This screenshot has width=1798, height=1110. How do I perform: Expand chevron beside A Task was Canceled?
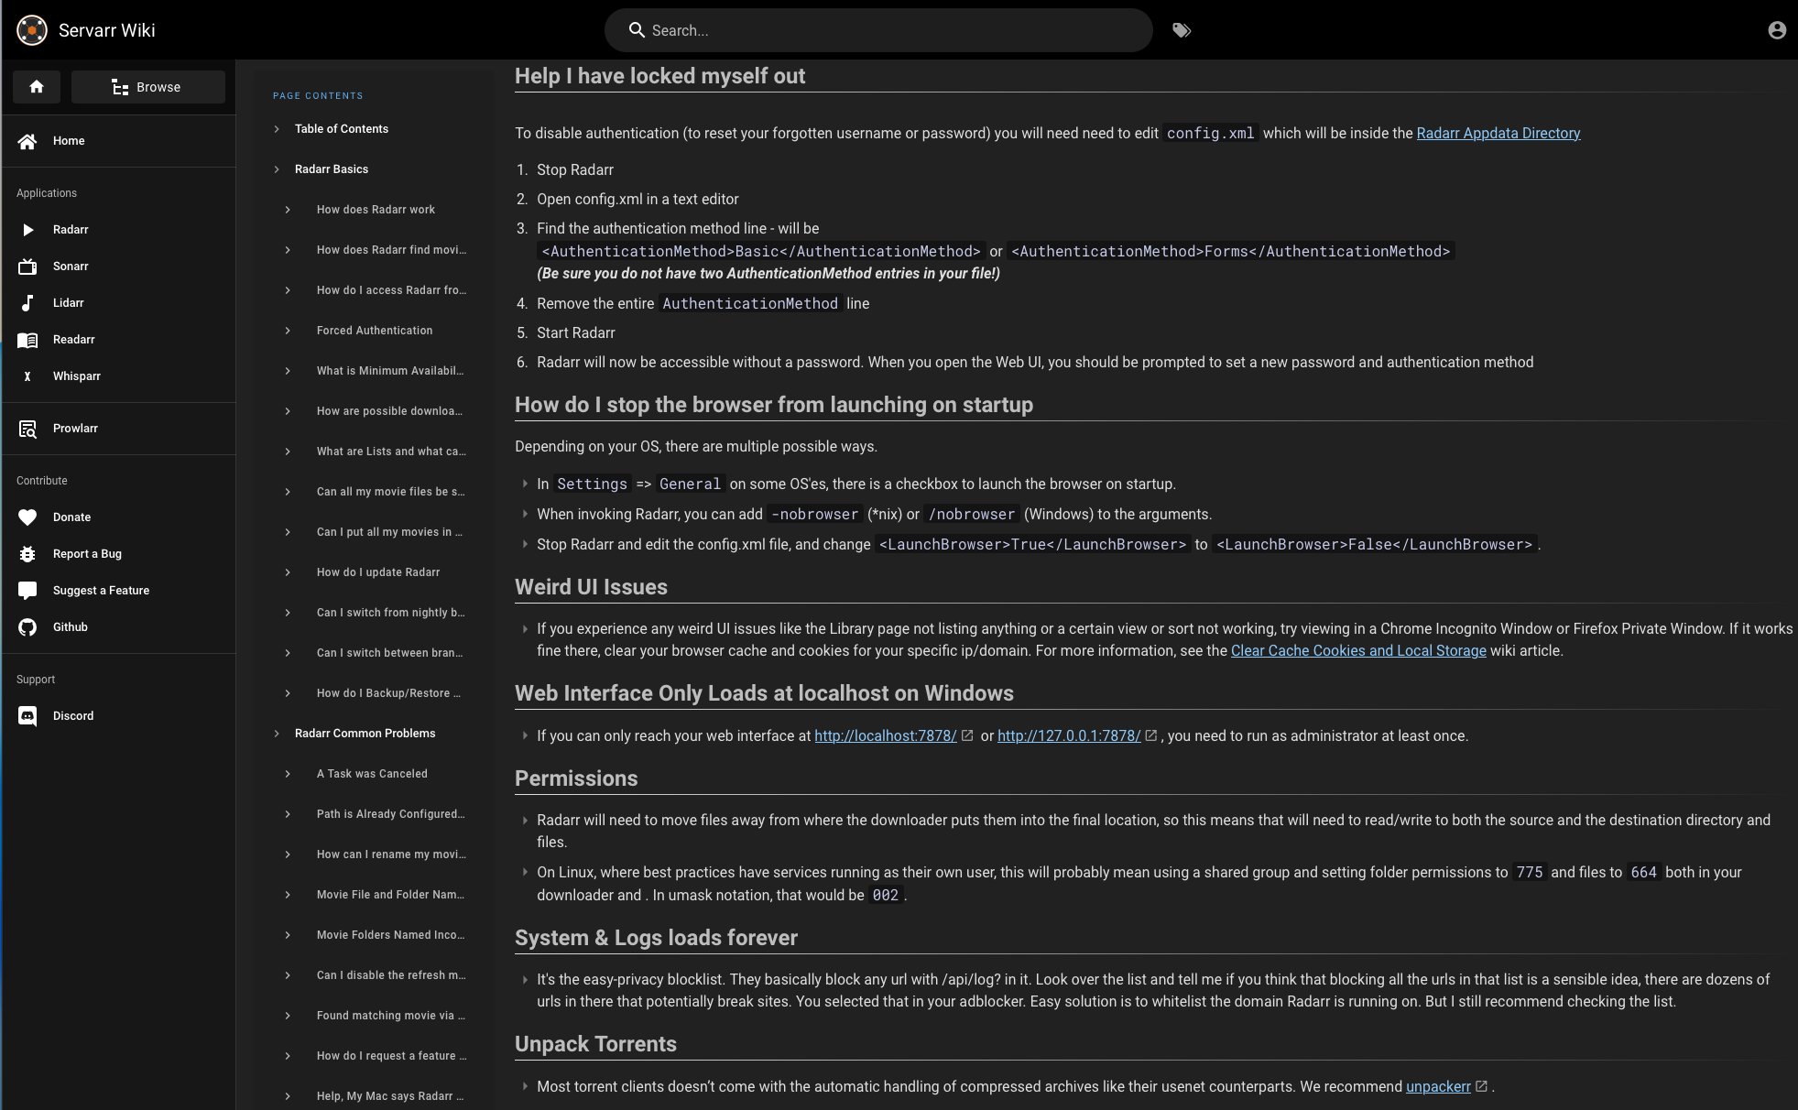(288, 774)
